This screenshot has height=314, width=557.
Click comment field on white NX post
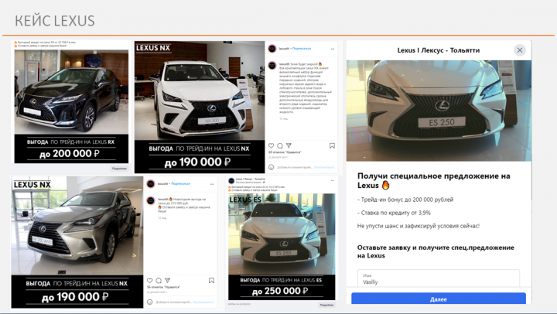pos(294,167)
